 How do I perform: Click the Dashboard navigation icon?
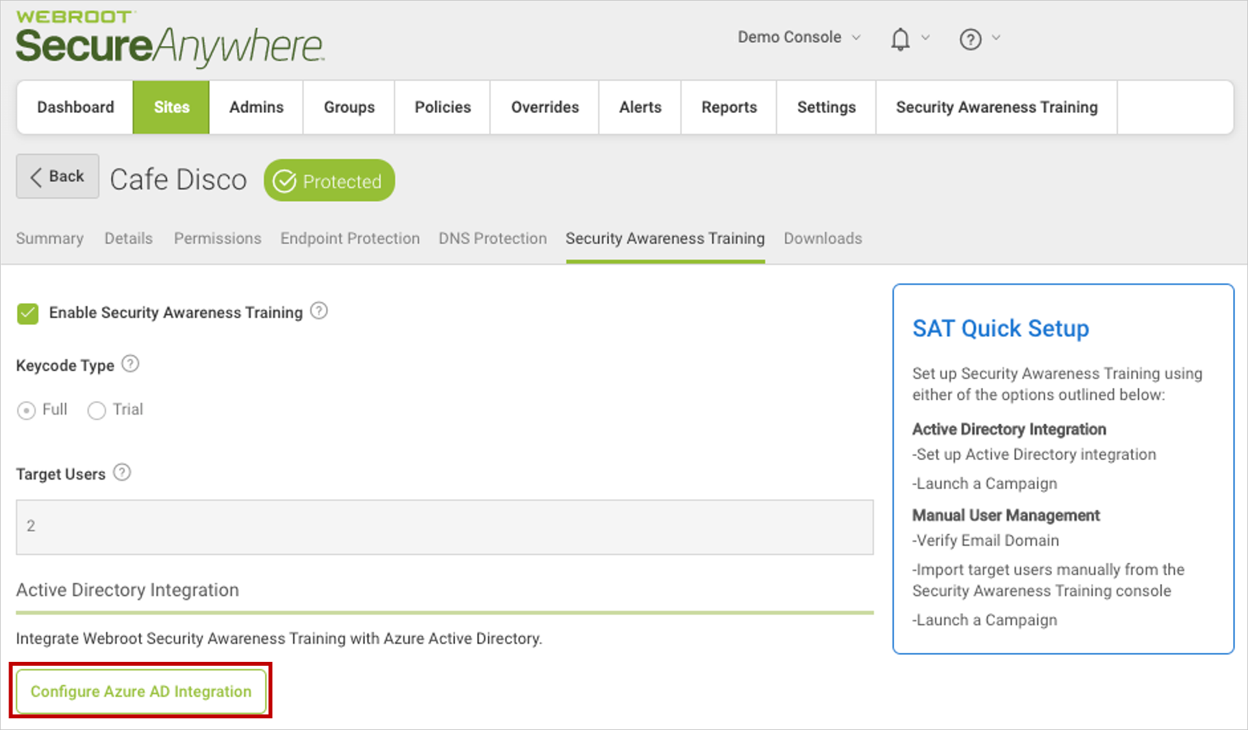75,107
